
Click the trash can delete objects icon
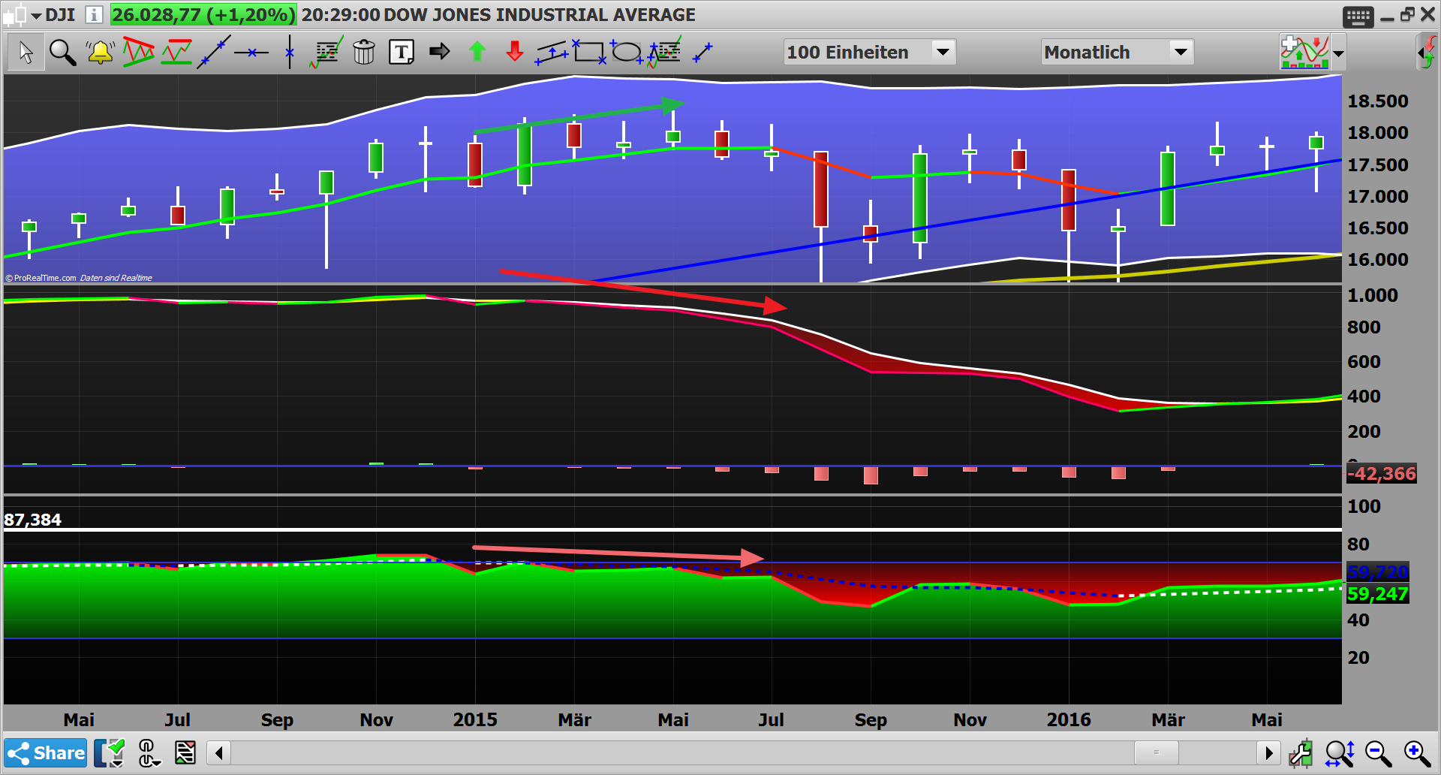364,52
